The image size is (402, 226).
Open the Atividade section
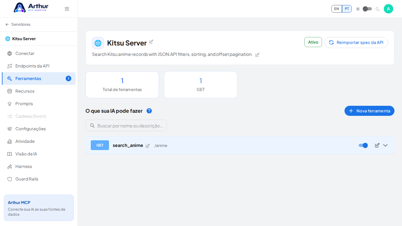coord(39,141)
